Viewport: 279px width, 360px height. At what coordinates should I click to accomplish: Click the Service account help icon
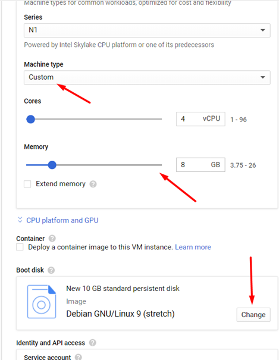pyautogui.click(x=79, y=357)
